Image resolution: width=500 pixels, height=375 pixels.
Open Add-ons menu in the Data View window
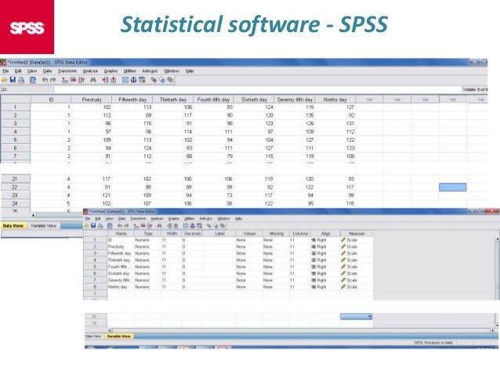click(x=150, y=71)
